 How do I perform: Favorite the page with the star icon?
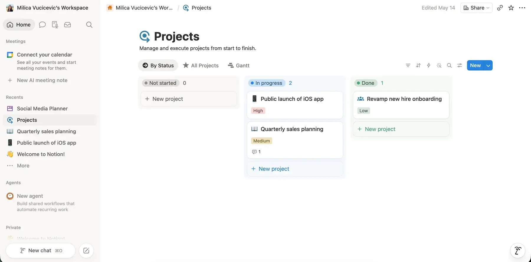point(511,8)
